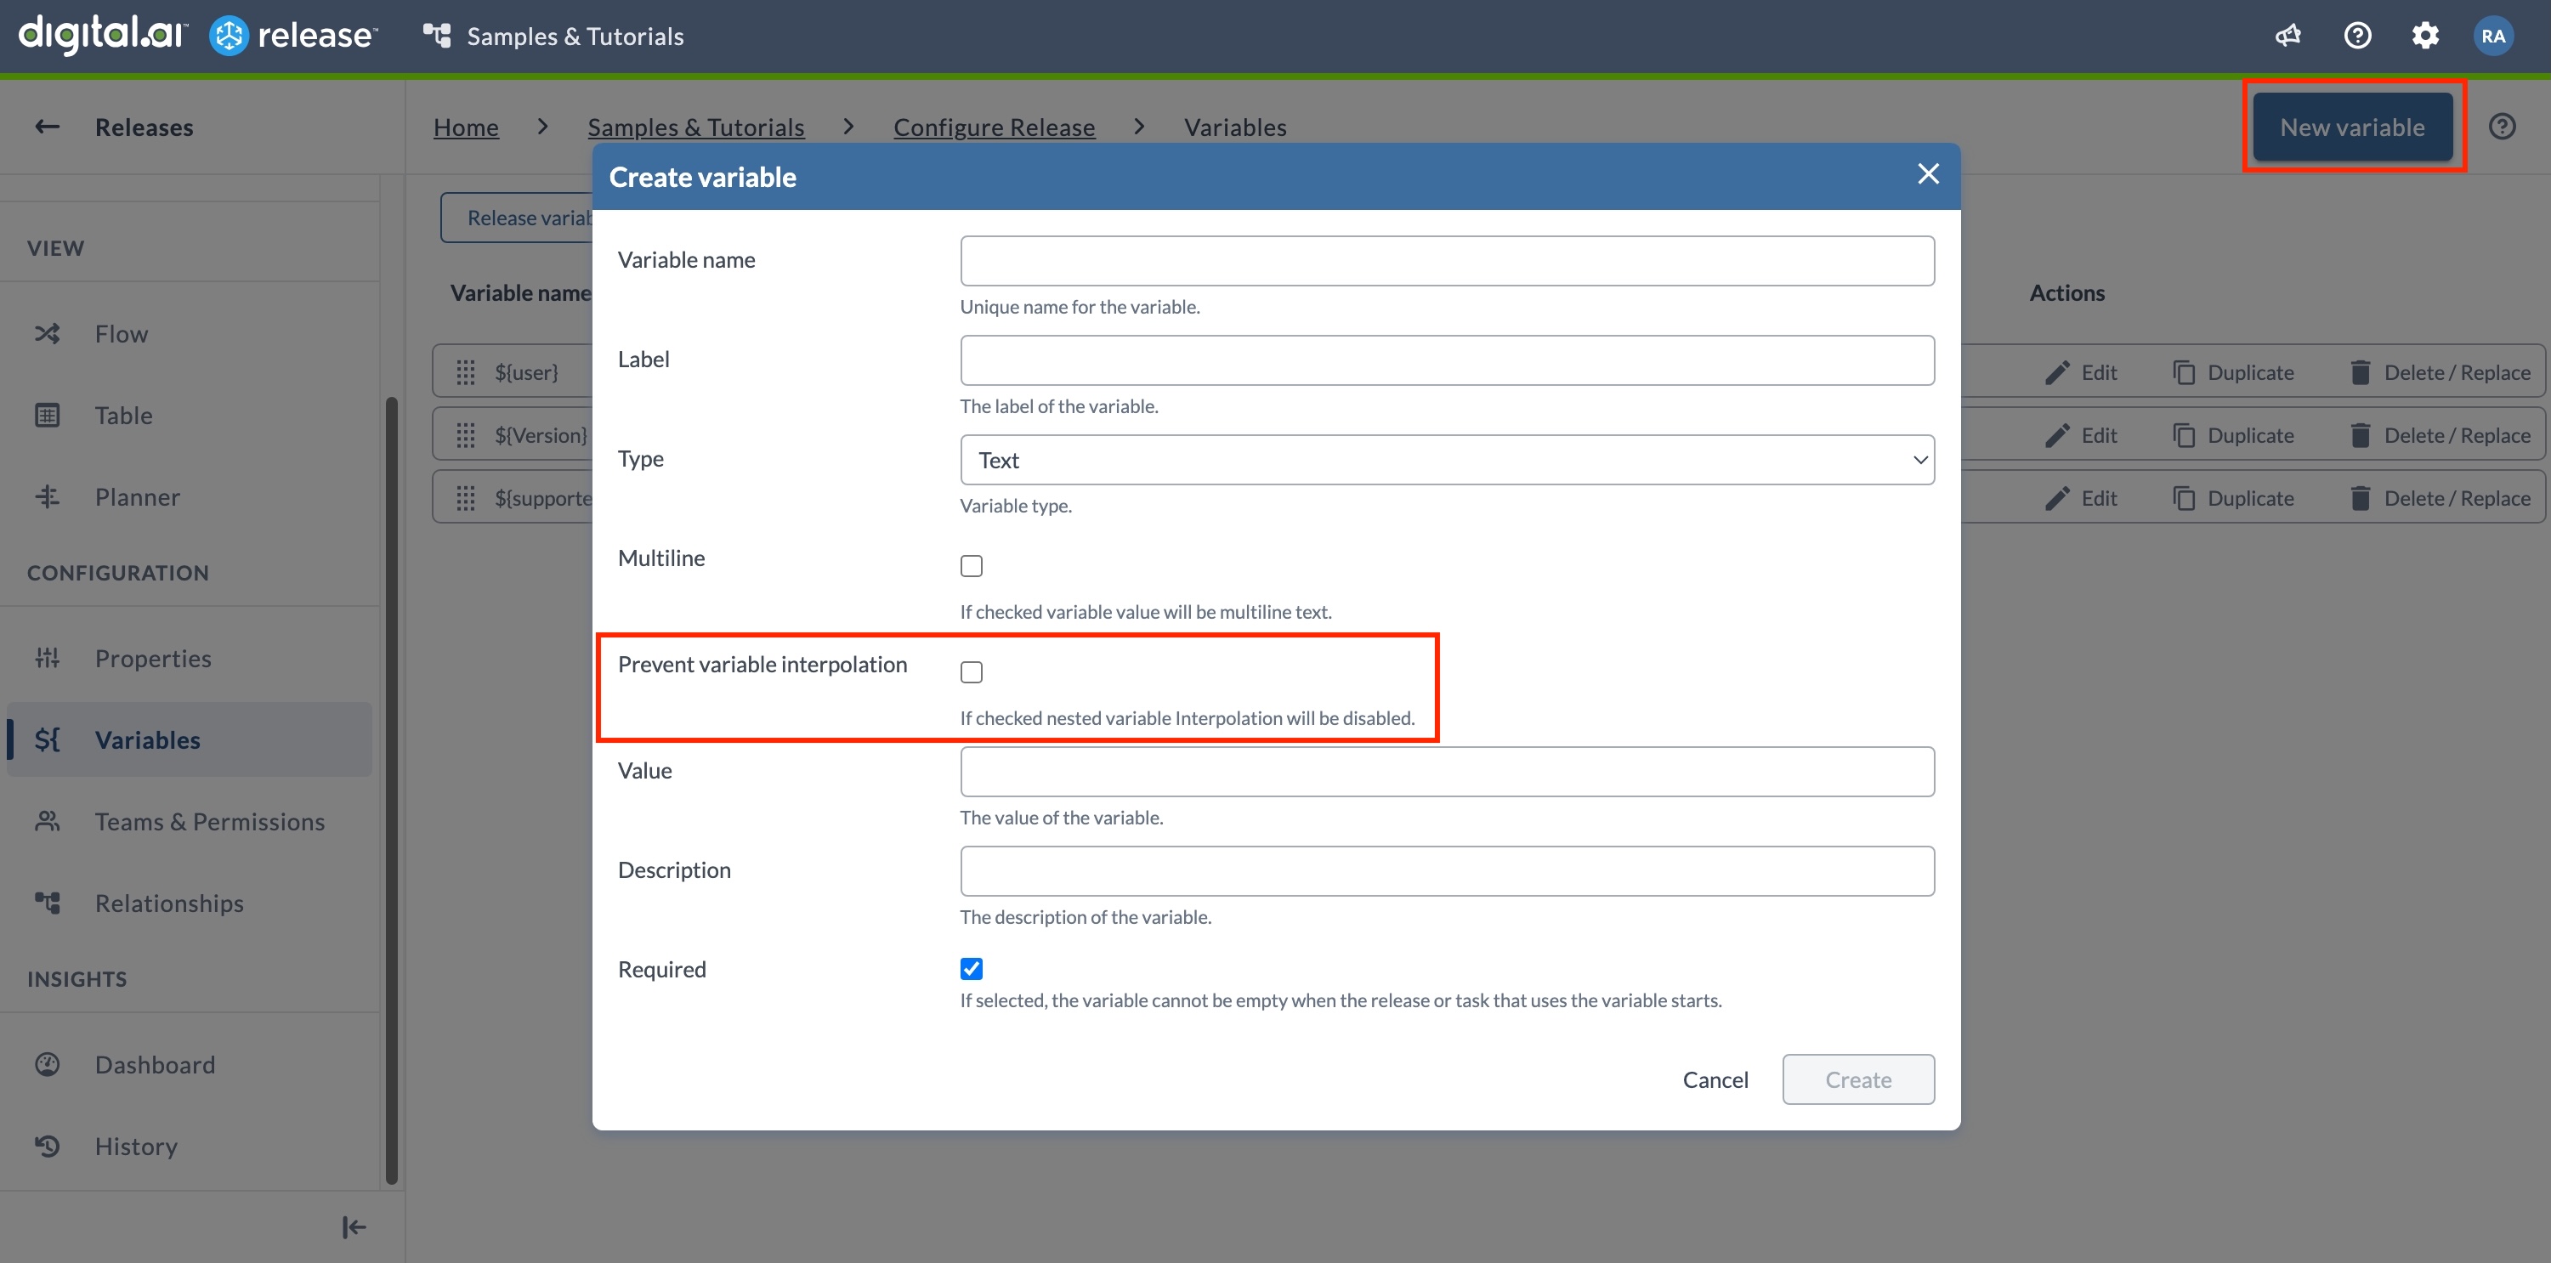This screenshot has height=1263, width=2551.
Task: Click Cancel in the dialog
Action: 1715,1080
